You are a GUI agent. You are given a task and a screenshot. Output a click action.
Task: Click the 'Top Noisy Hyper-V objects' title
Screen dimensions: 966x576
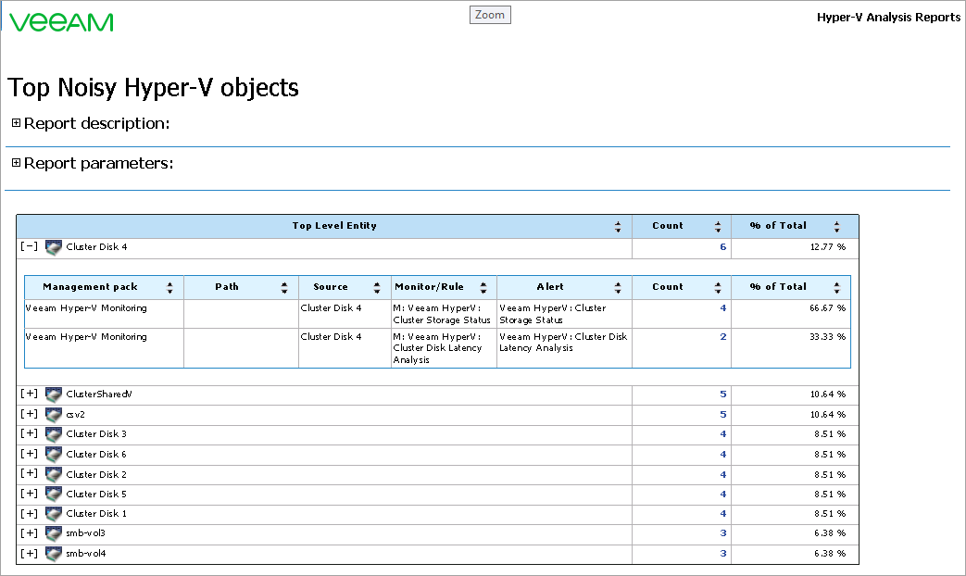coord(153,87)
